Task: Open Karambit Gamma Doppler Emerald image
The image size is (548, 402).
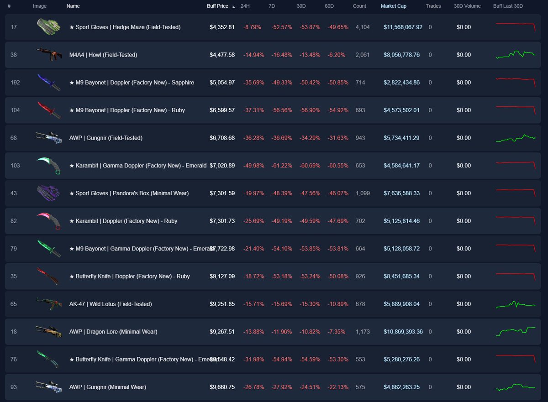Action: pyautogui.click(x=48, y=166)
